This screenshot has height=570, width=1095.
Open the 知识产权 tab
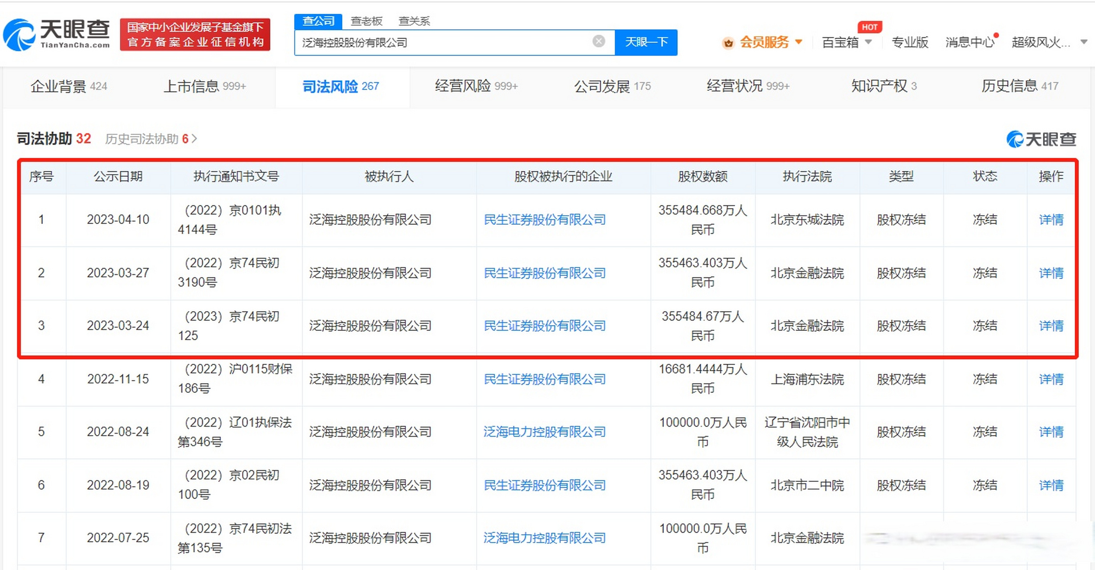[884, 86]
